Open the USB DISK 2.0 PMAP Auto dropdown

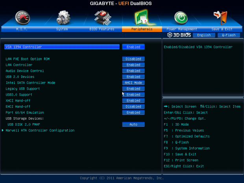(x=133, y=124)
